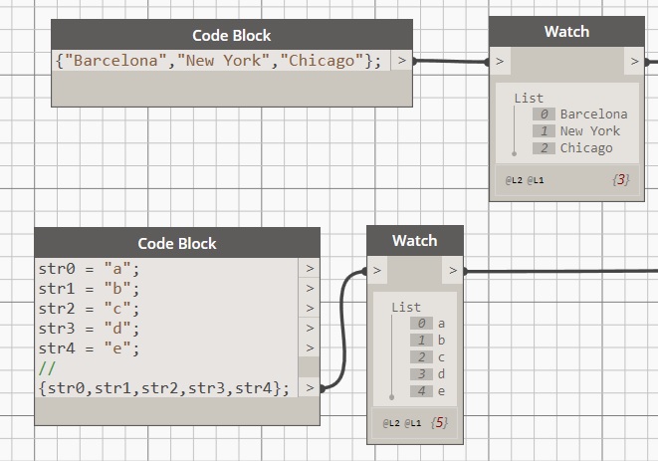The width and height of the screenshot is (658, 461).
Task: Collapse the List root in the top Watch
Action: pos(529,98)
